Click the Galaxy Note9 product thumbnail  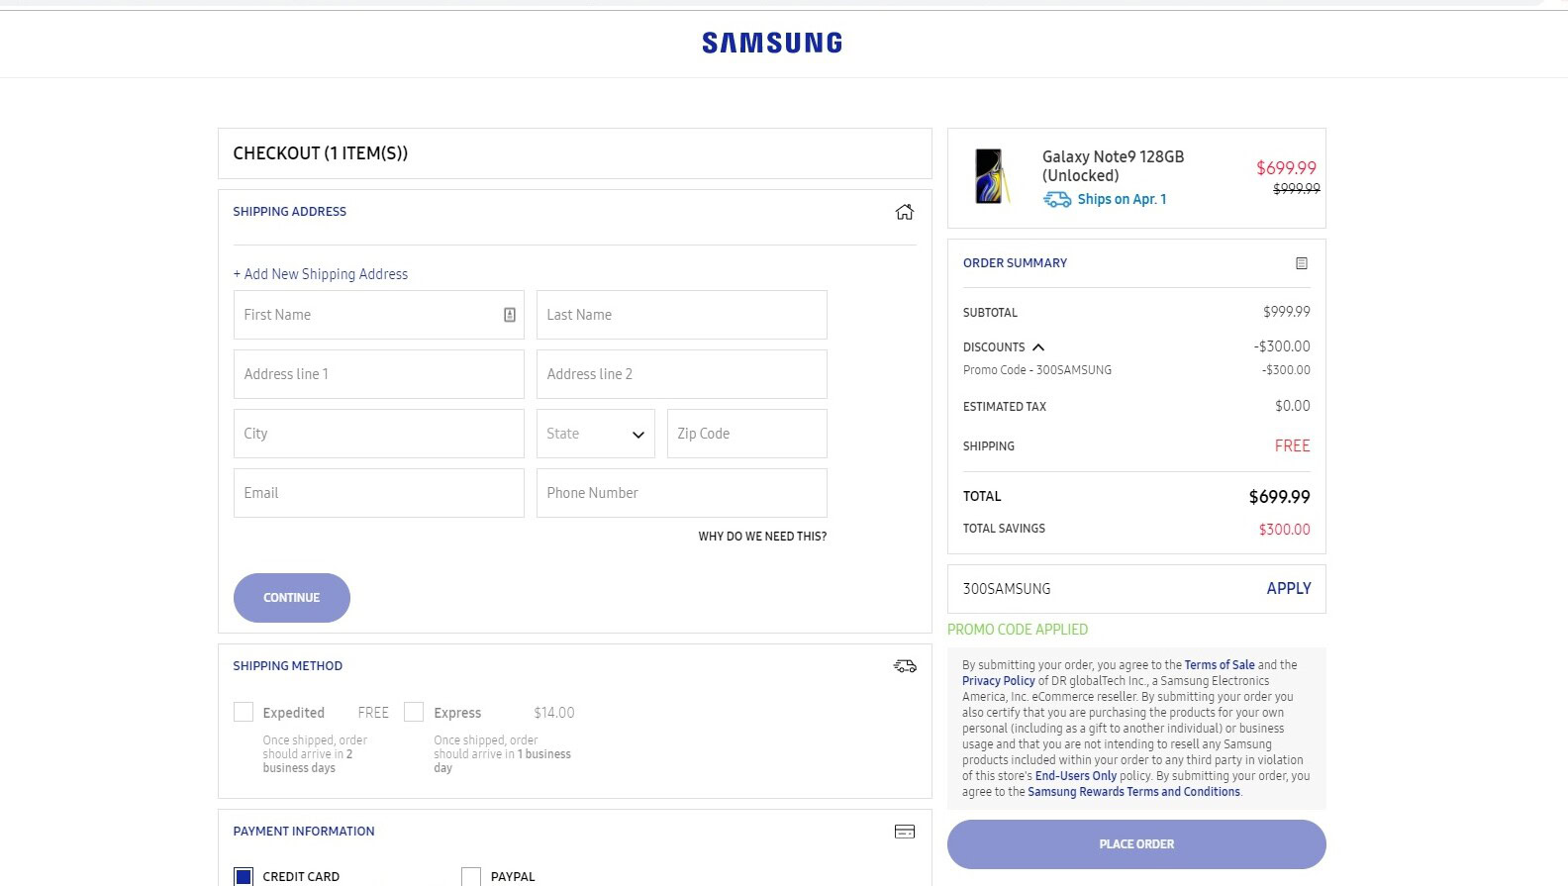point(990,176)
